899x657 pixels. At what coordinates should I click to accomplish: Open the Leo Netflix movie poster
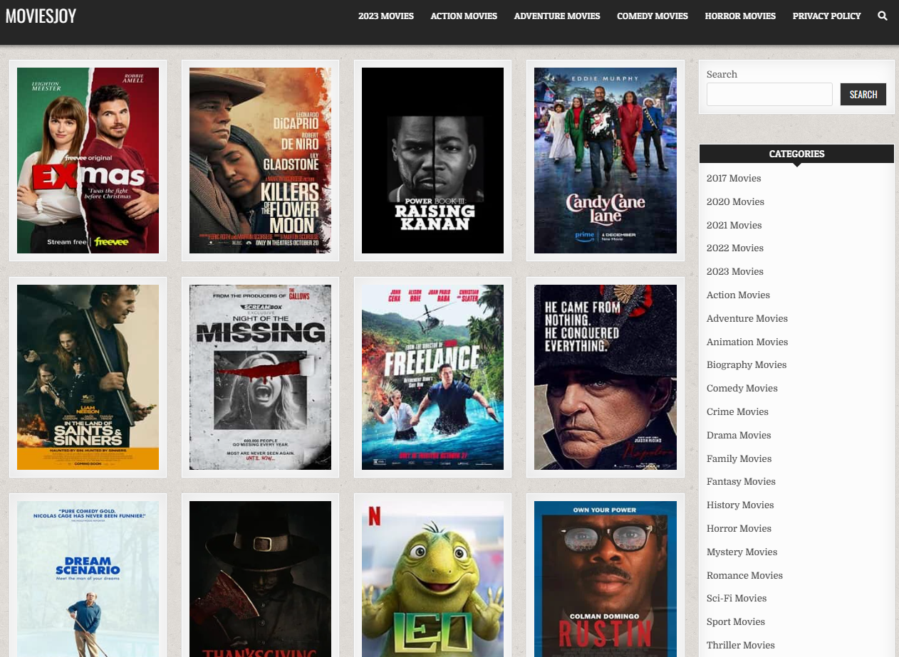click(x=432, y=578)
